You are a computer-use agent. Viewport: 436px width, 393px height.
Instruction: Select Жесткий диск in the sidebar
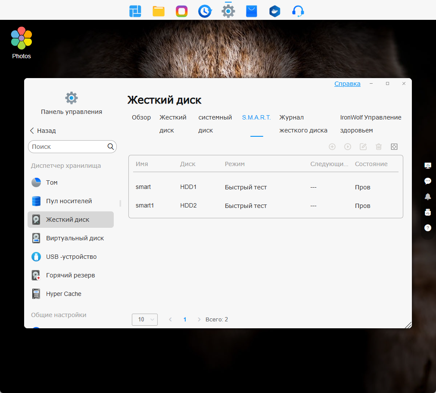tap(71, 220)
